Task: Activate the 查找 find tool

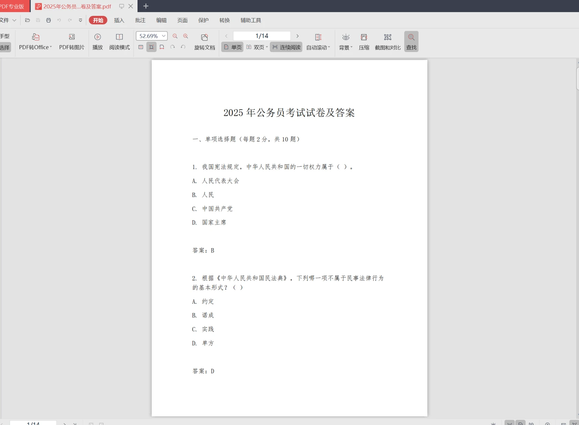Action: [411, 41]
